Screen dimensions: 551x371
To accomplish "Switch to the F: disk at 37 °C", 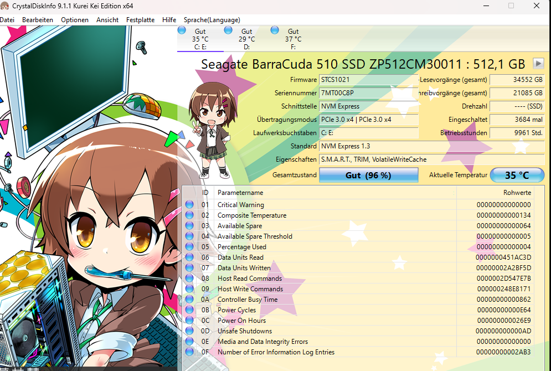I will 293,39.
